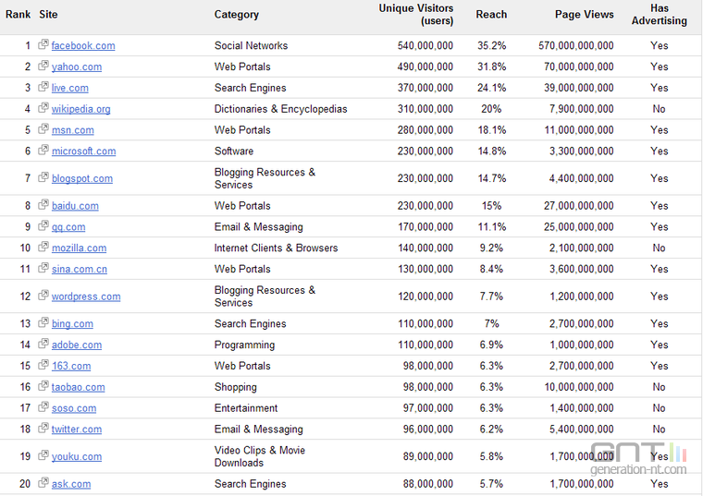Click the external-link icon beside youku.com

pyautogui.click(x=43, y=455)
